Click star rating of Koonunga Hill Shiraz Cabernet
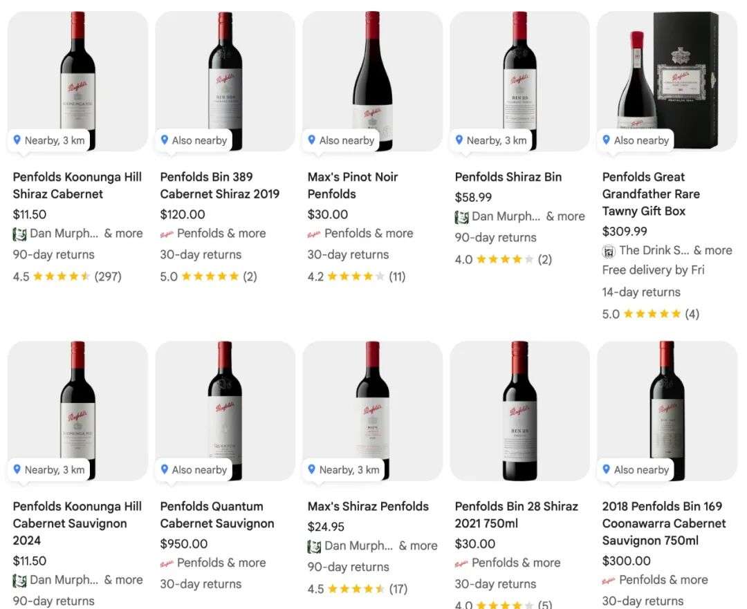 click(62, 277)
